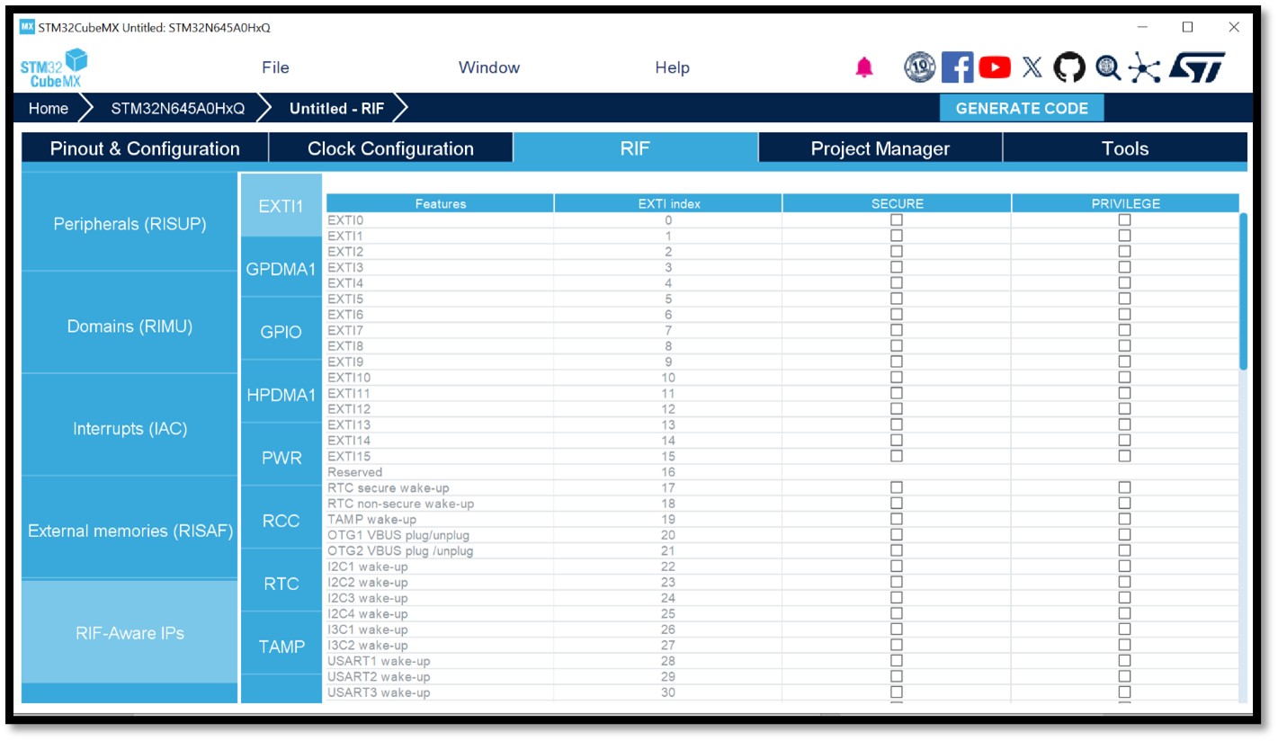Select the GPIO IP tab
The image size is (1278, 741).
coord(282,332)
